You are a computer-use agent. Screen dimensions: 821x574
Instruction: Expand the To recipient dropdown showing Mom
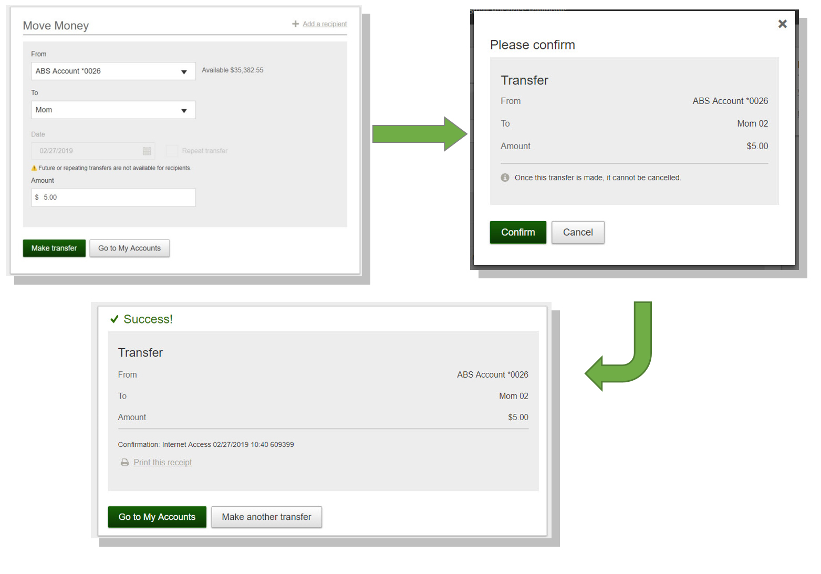click(x=113, y=110)
